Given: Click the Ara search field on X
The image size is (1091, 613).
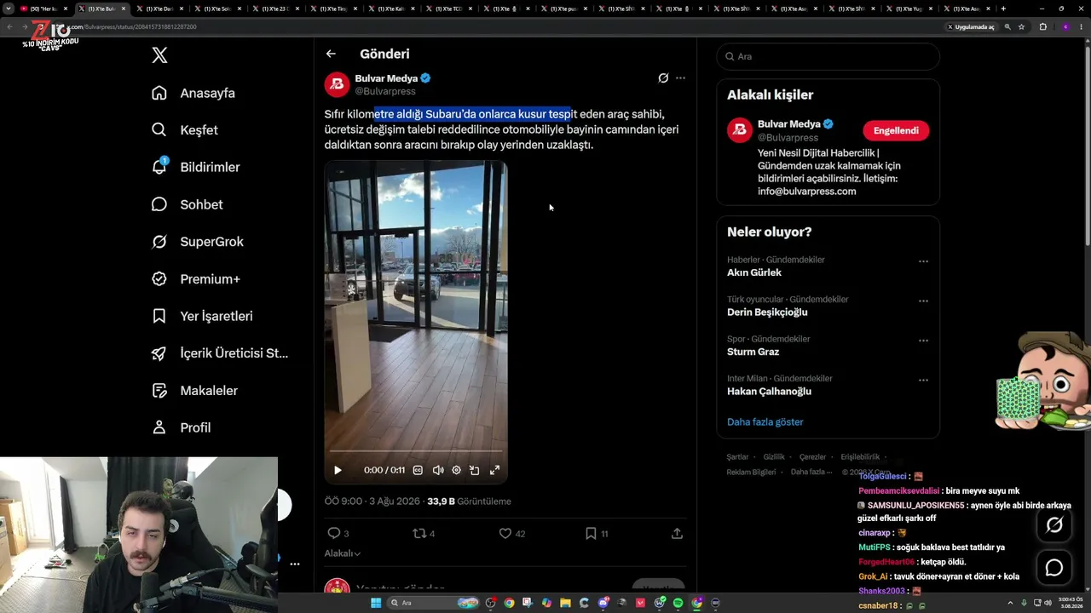Looking at the screenshot, I should click(x=828, y=56).
